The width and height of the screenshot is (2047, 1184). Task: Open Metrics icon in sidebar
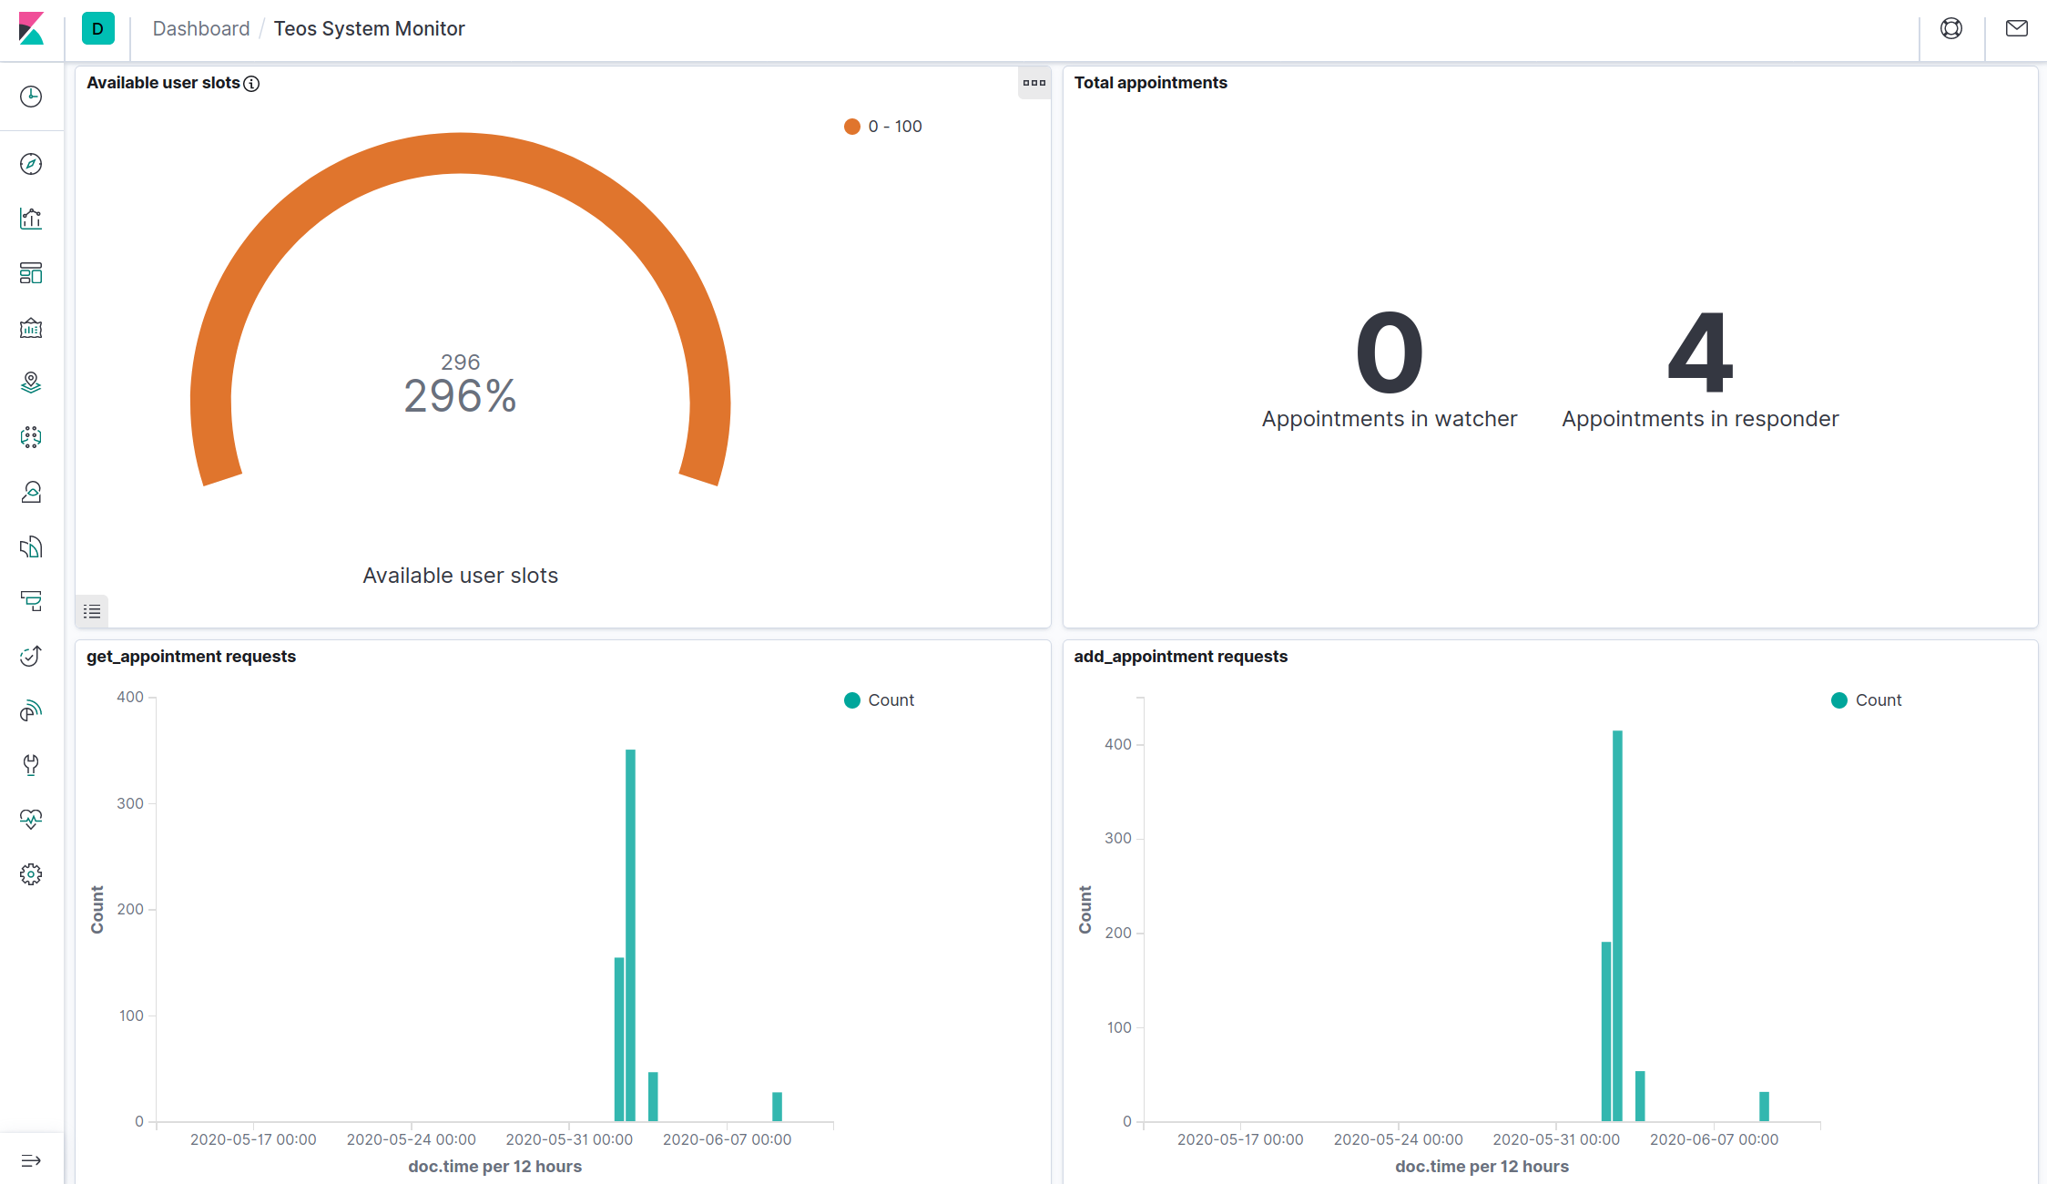coord(31,492)
